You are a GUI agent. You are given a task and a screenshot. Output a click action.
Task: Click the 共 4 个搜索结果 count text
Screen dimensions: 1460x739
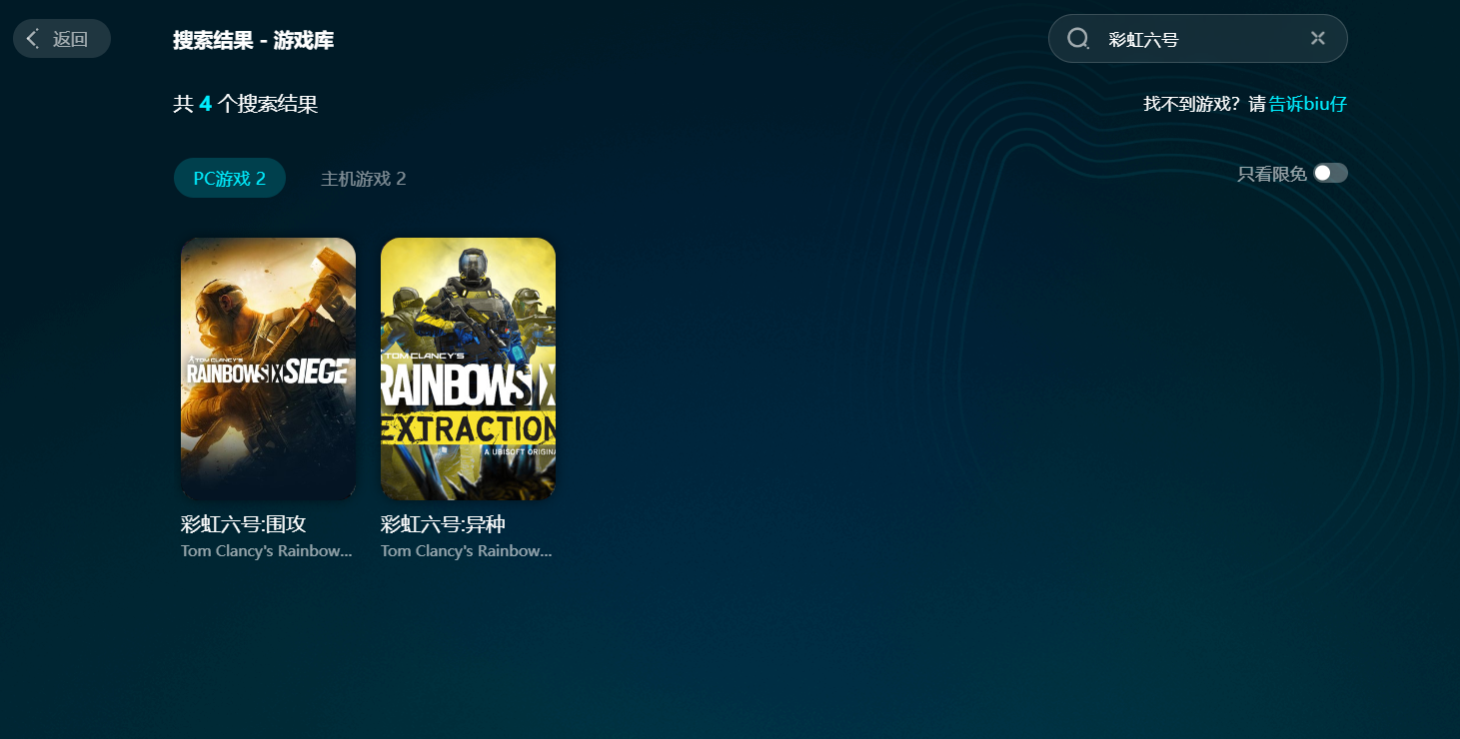tap(246, 104)
